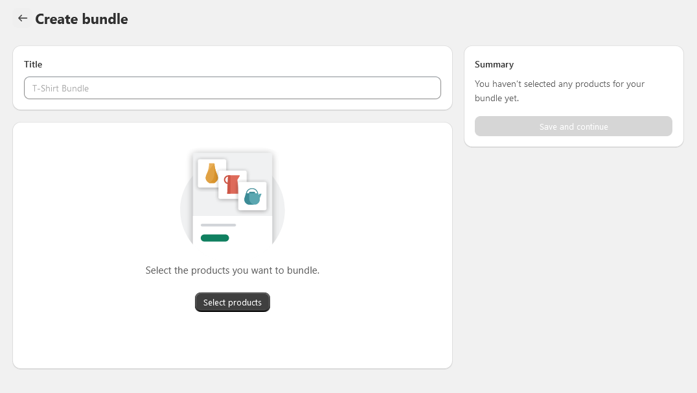Click the card containing the teapot icon

click(253, 196)
